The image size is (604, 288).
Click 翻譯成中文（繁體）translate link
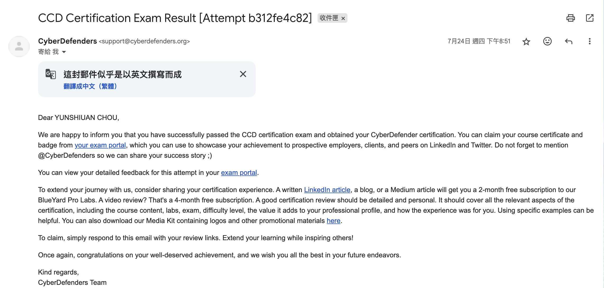pos(90,86)
